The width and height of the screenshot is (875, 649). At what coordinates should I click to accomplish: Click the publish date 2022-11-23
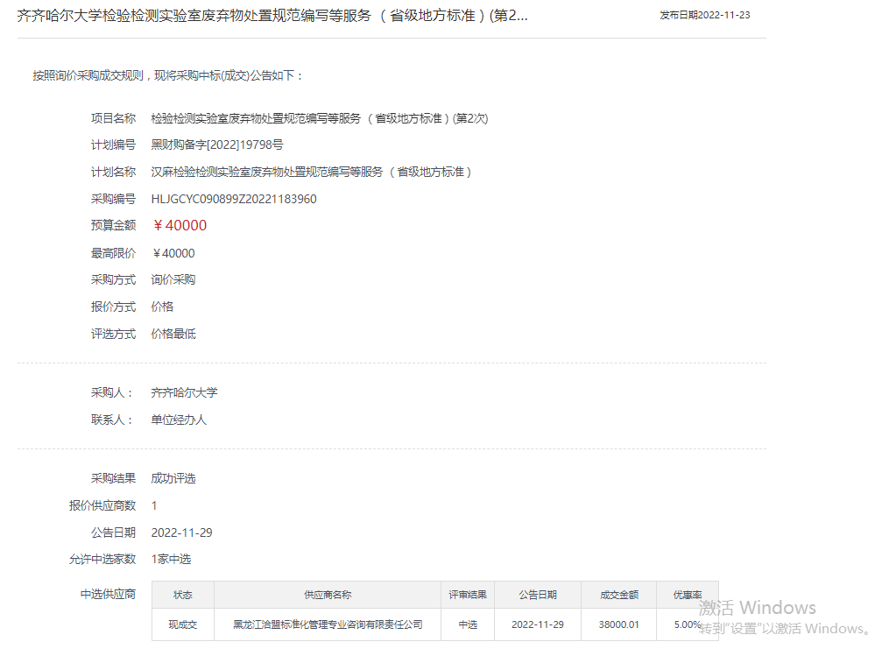click(704, 16)
